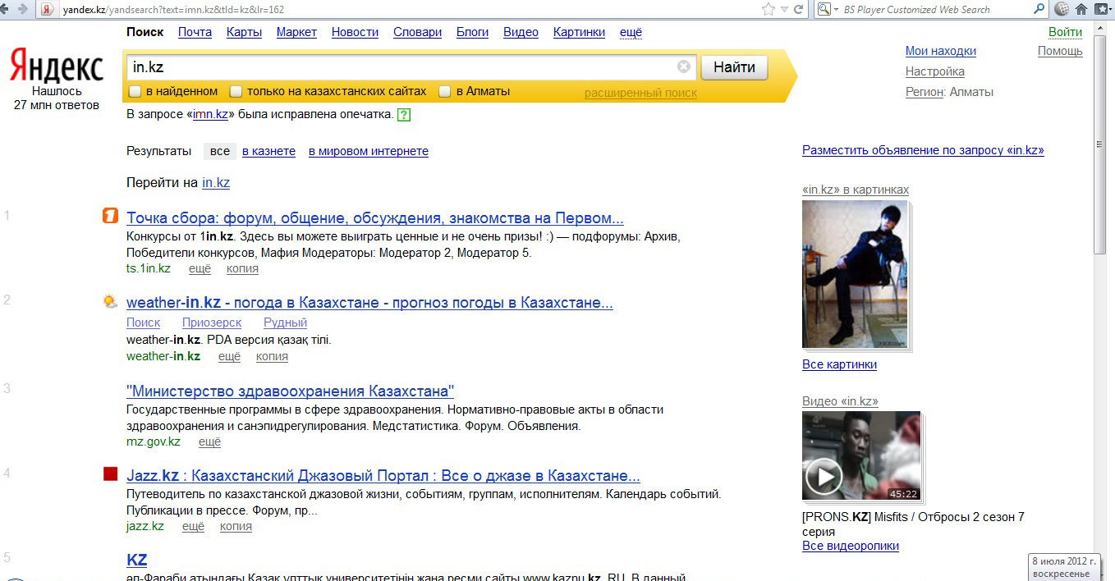Follow the 'Перейти на in.kz' link
This screenshot has width=1115, height=581.
(x=216, y=183)
